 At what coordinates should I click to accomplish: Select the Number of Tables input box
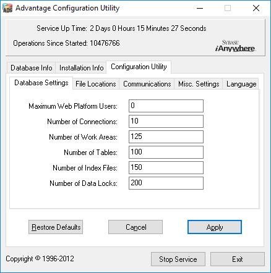[166, 152]
